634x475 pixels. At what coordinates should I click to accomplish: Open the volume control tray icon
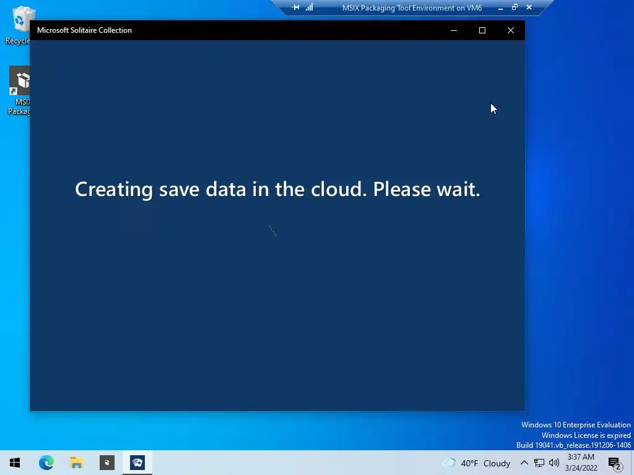(554, 463)
